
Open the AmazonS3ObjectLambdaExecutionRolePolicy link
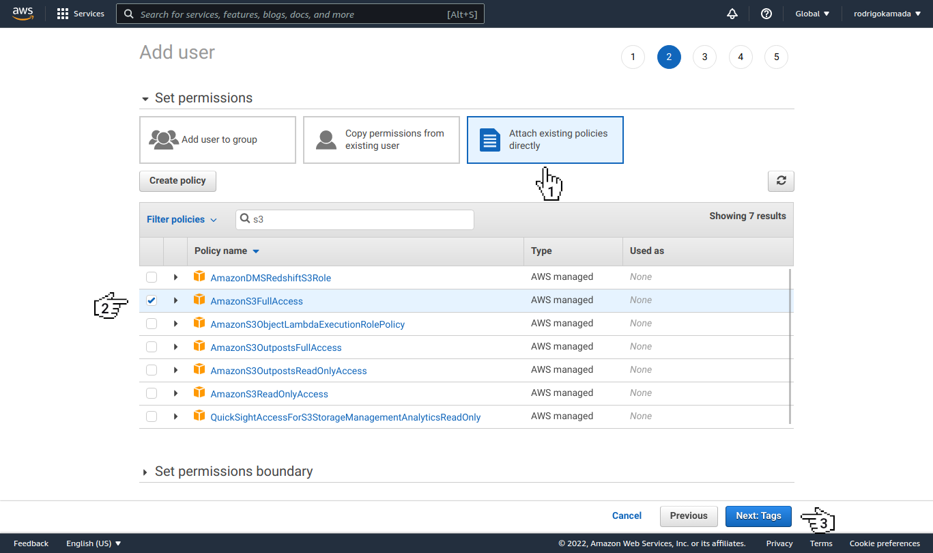308,323
